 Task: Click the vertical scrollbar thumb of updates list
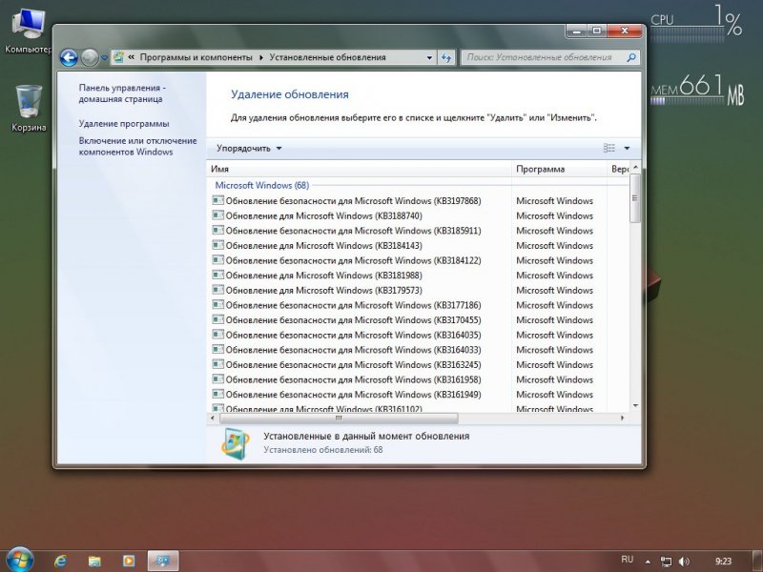click(634, 197)
